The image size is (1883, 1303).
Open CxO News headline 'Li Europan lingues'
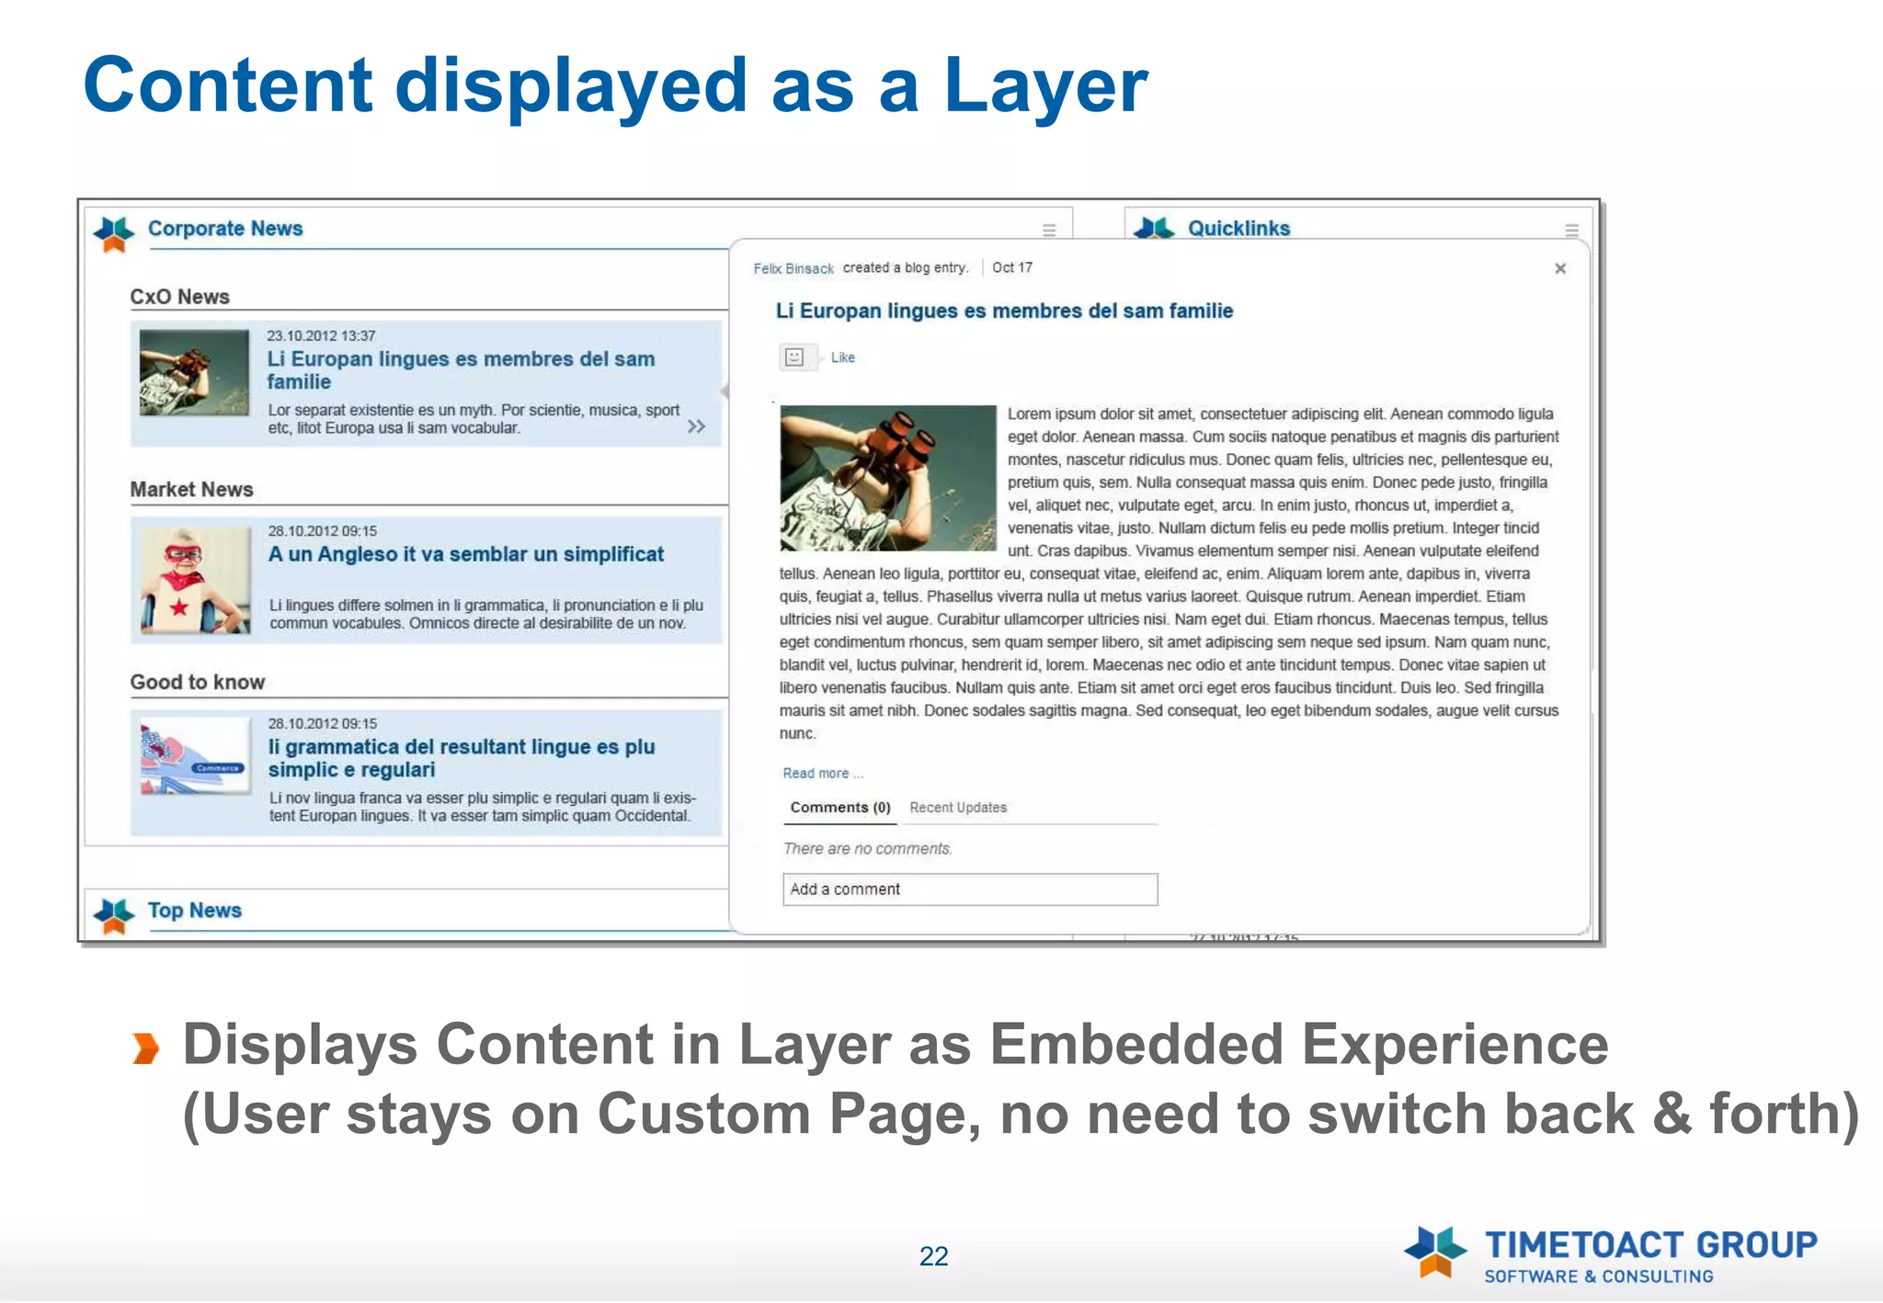coord(461,370)
